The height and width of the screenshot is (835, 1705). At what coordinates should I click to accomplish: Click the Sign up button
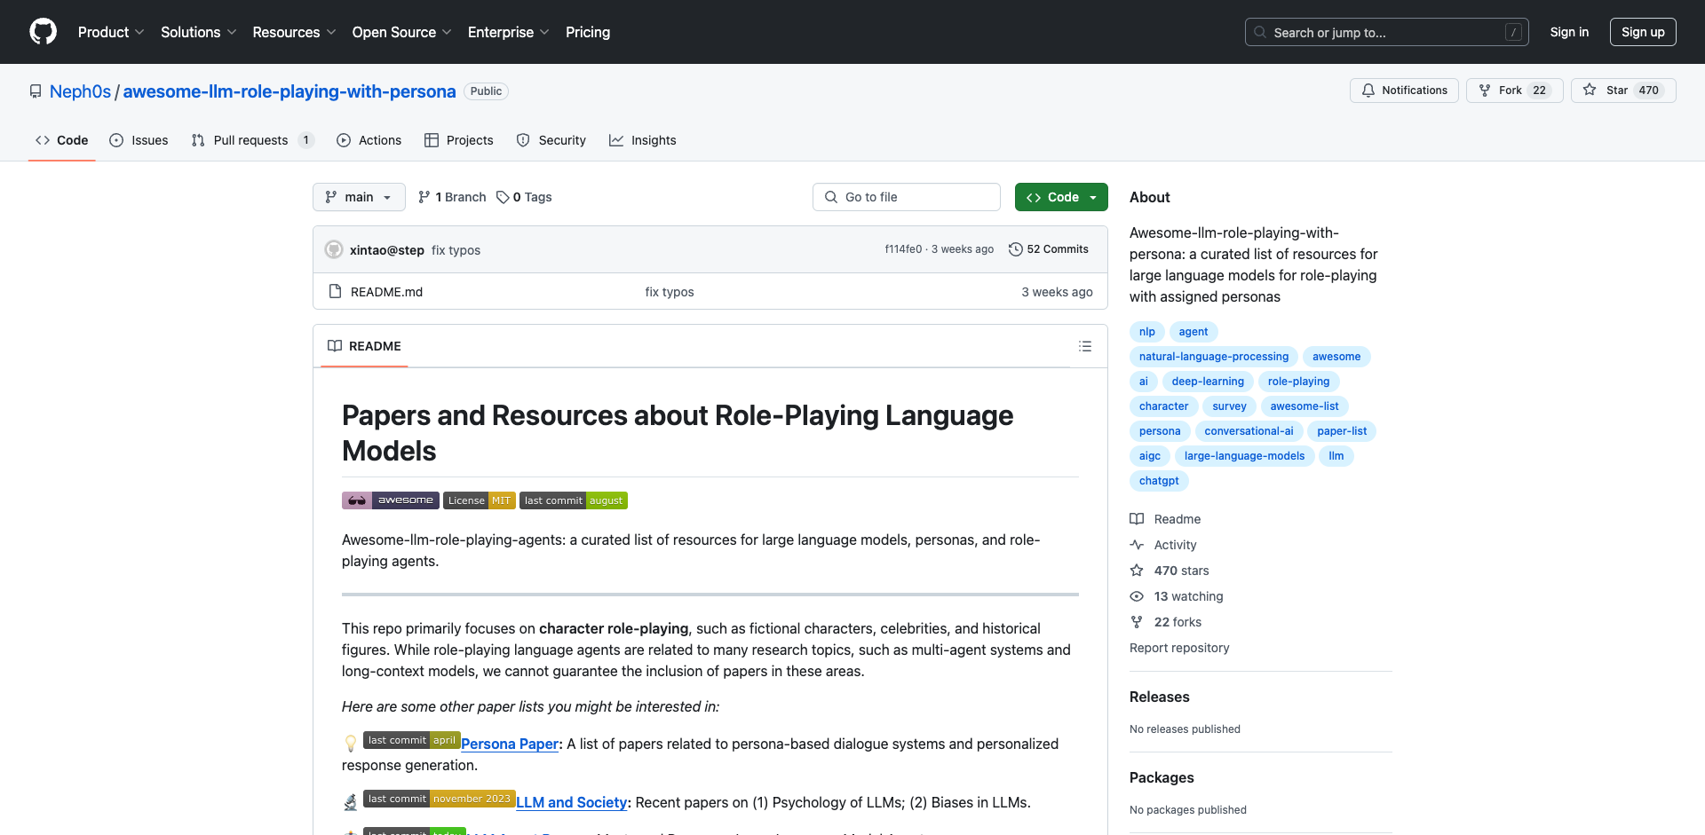[1643, 32]
